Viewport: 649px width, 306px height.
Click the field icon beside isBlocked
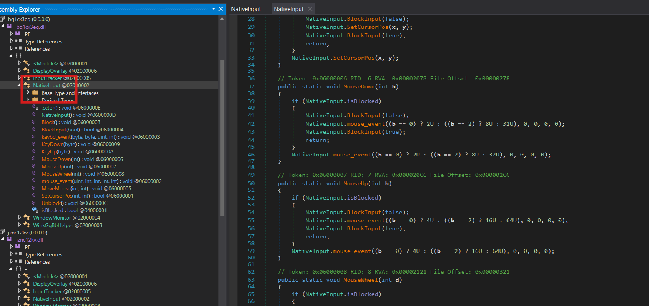click(35, 210)
